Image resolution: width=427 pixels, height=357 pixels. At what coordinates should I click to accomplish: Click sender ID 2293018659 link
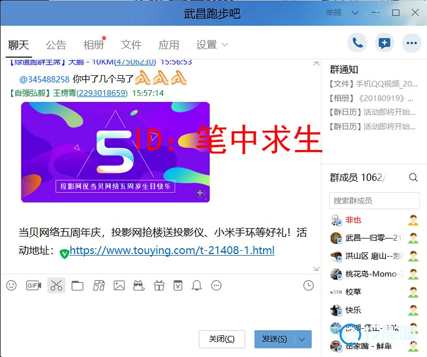(x=102, y=93)
